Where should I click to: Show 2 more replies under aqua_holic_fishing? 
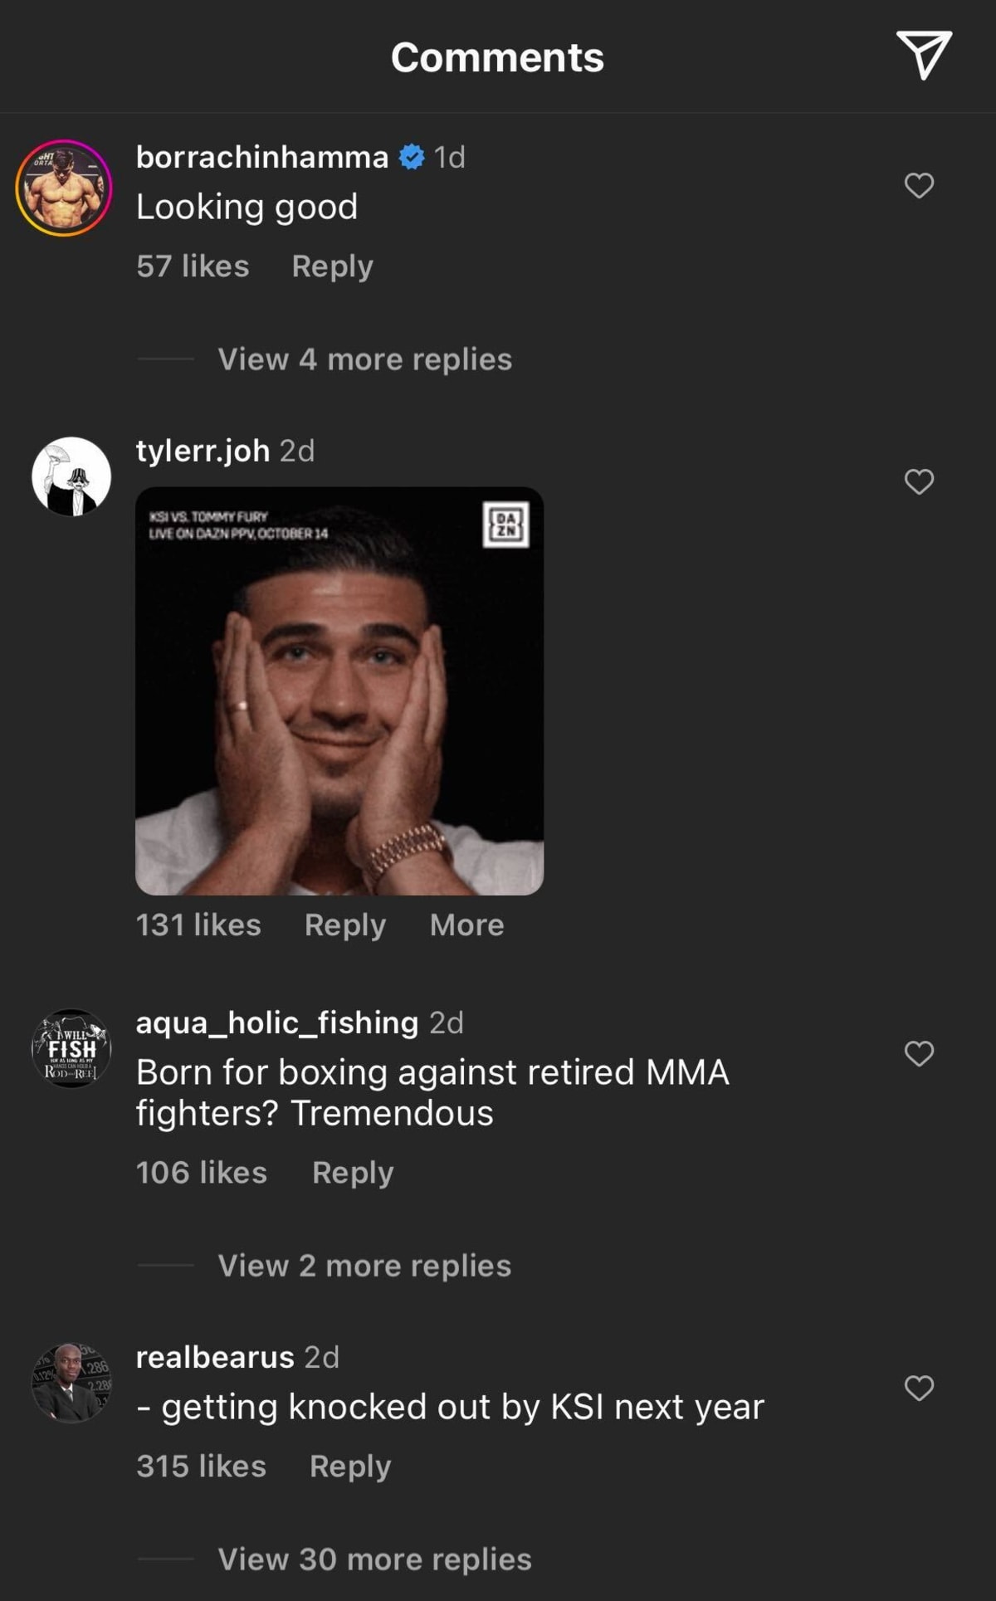coord(364,1265)
